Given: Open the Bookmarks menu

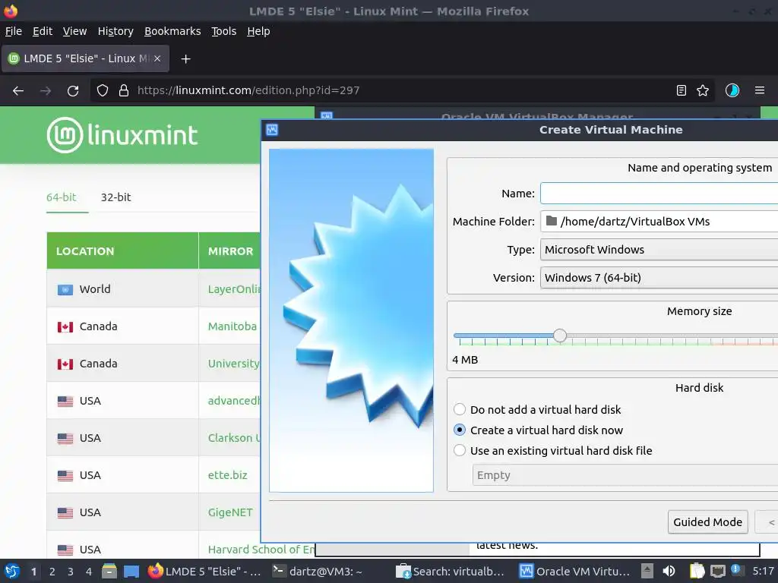Looking at the screenshot, I should [172, 31].
